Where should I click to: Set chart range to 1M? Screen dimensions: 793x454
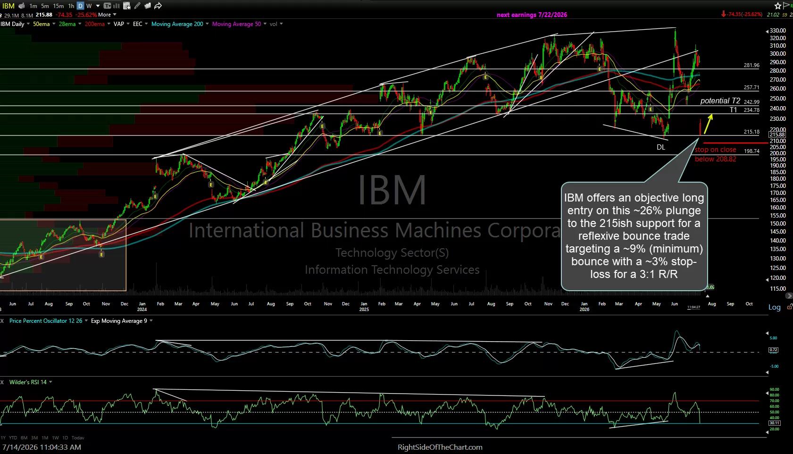click(45, 438)
